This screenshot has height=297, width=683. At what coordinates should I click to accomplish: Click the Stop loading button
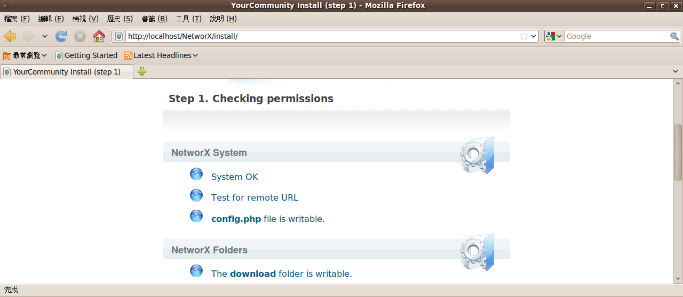pyautogui.click(x=80, y=36)
